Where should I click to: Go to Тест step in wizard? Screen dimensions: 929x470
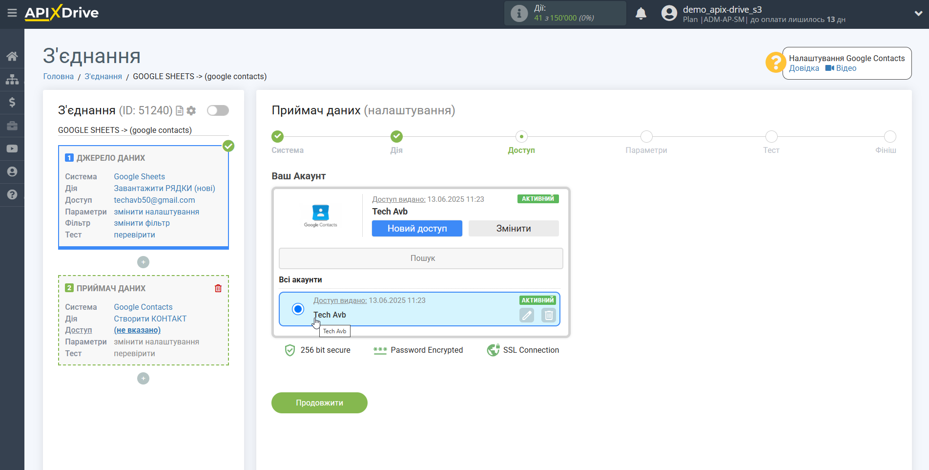pyautogui.click(x=771, y=137)
